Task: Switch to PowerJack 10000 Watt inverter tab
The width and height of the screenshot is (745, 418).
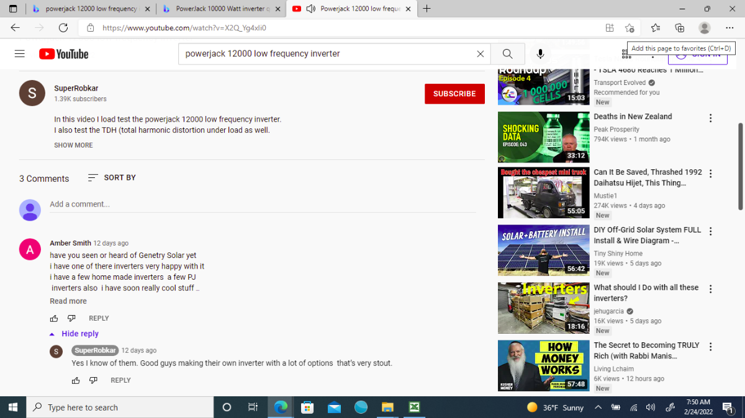Action: (217, 9)
